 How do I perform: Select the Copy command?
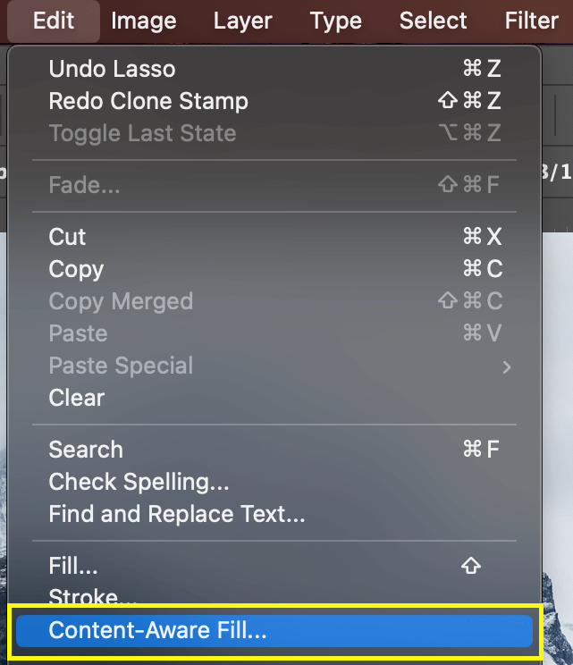click(274, 269)
